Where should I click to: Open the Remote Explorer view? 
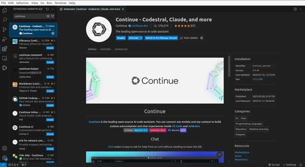4,58
